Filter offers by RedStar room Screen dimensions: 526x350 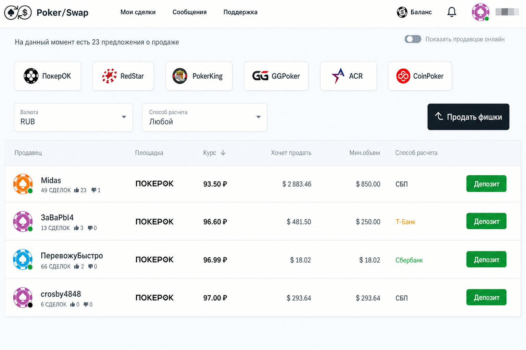point(123,76)
